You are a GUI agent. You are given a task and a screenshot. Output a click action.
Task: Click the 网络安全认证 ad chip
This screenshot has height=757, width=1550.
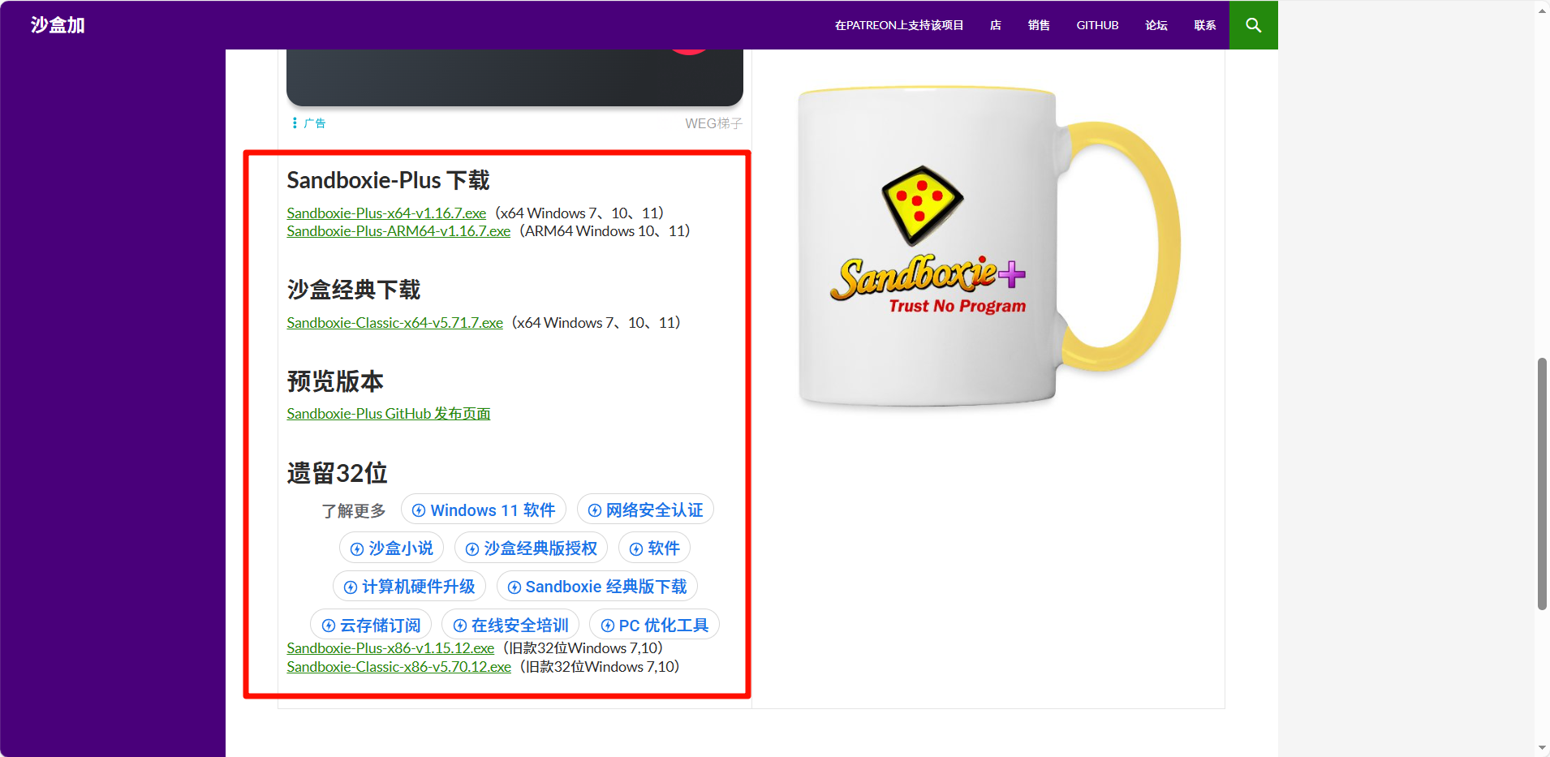point(646,510)
